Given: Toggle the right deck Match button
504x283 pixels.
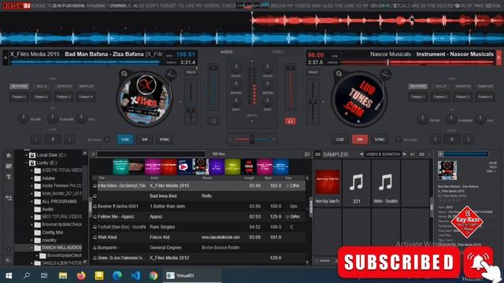Looking at the screenshot, I should tap(313, 72).
